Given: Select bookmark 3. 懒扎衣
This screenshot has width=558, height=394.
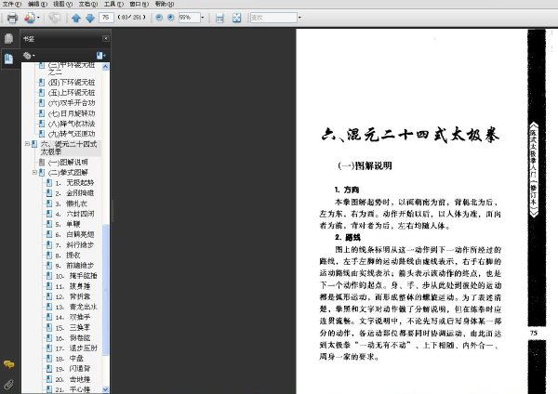Looking at the screenshot, I should click(72, 204).
